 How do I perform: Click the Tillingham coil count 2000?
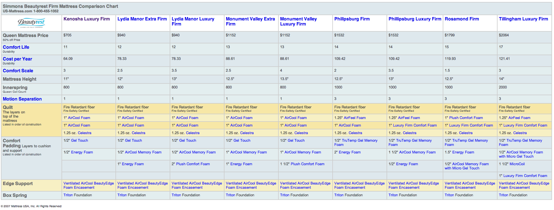[503, 87]
